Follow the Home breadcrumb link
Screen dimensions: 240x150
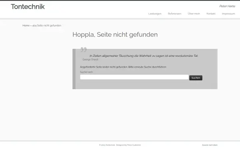click(26, 26)
